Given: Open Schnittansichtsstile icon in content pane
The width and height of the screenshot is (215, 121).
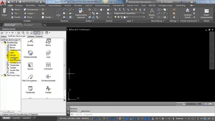Looking at the screenshot, I should click(x=48, y=78).
